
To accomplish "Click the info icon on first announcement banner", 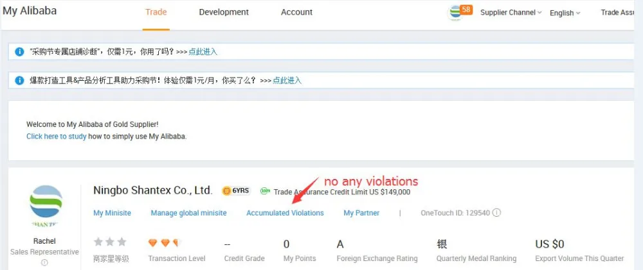I will tap(19, 52).
